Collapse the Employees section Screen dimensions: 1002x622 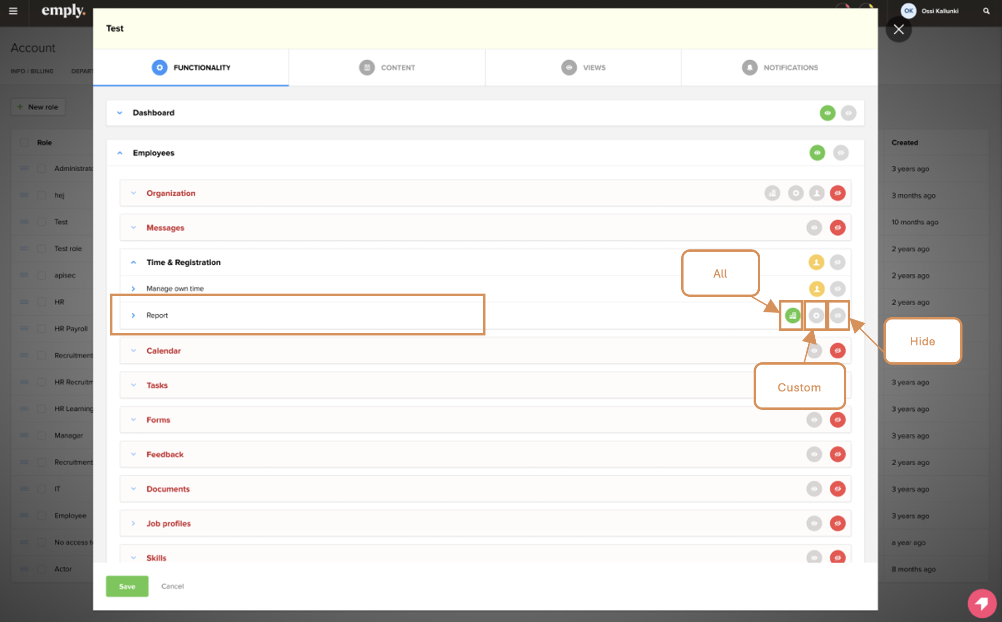tap(120, 153)
